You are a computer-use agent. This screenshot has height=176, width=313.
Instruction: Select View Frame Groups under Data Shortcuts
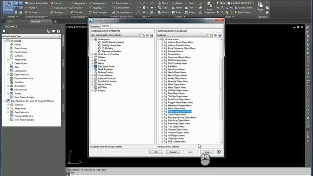click(x=24, y=120)
